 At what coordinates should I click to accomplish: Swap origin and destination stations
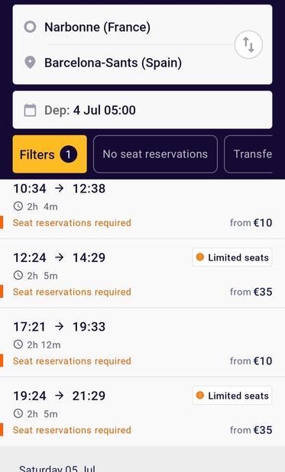(x=248, y=45)
